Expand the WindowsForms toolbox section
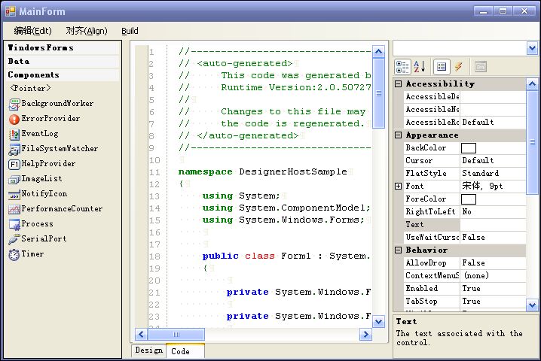The width and height of the screenshot is (541, 361). click(x=41, y=47)
